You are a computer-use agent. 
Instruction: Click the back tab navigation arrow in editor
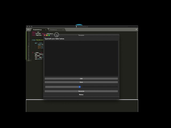28,30
